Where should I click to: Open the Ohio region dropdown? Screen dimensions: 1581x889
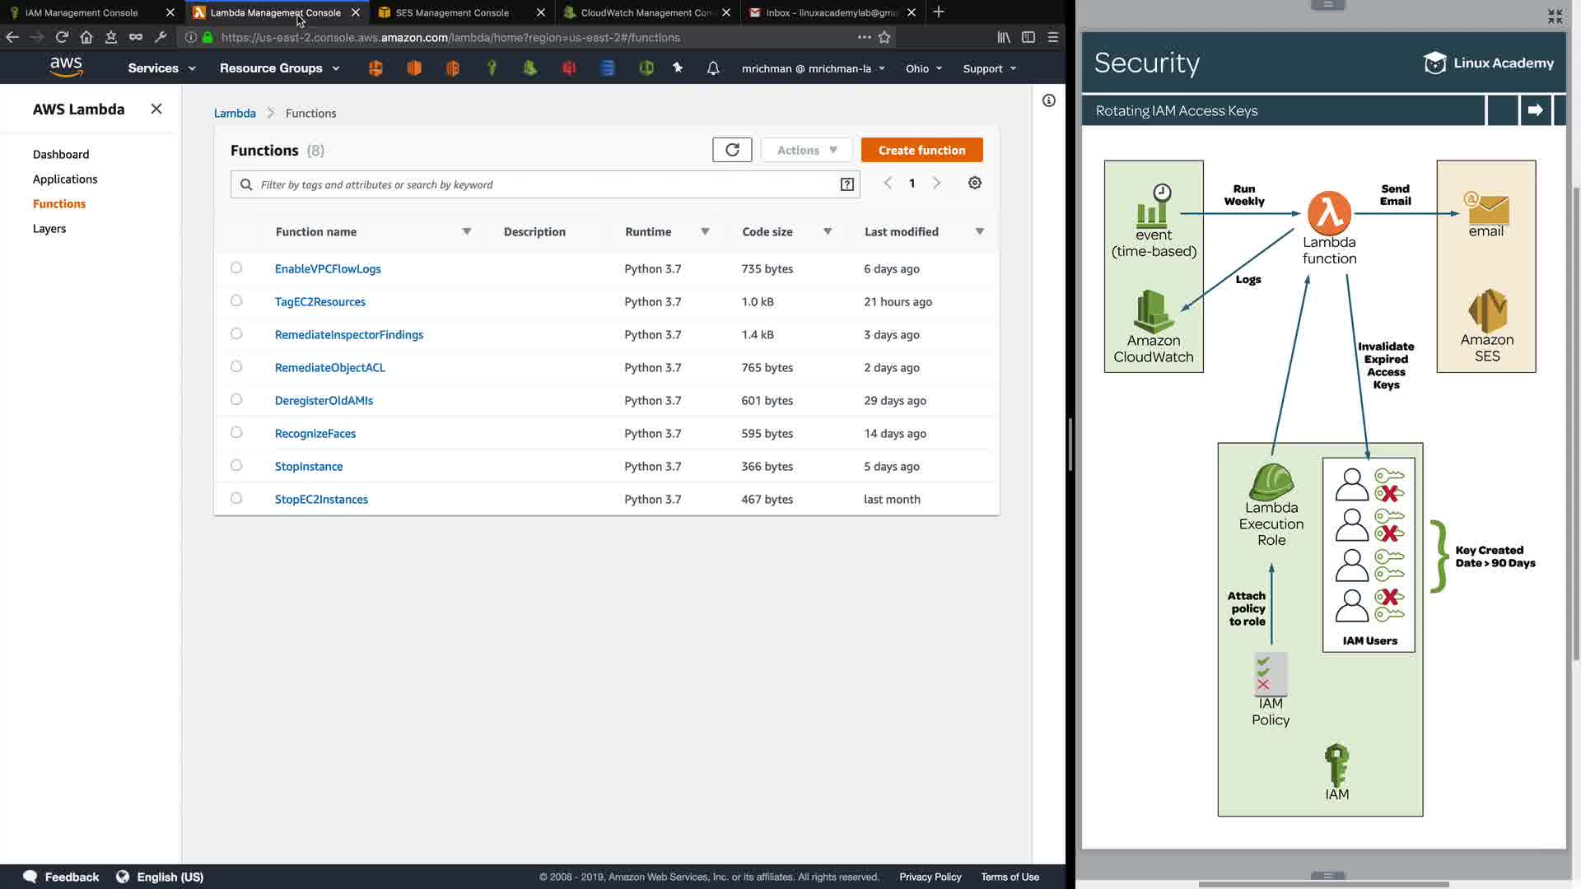click(923, 69)
